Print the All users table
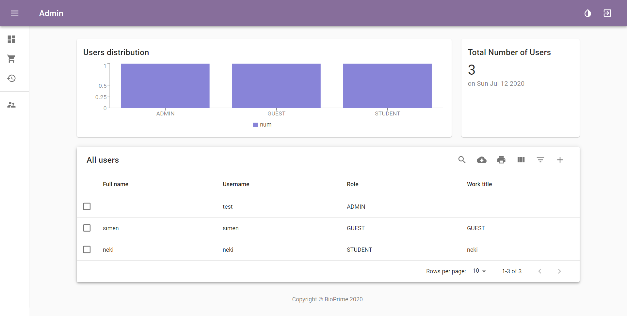The image size is (627, 316). pyautogui.click(x=501, y=160)
